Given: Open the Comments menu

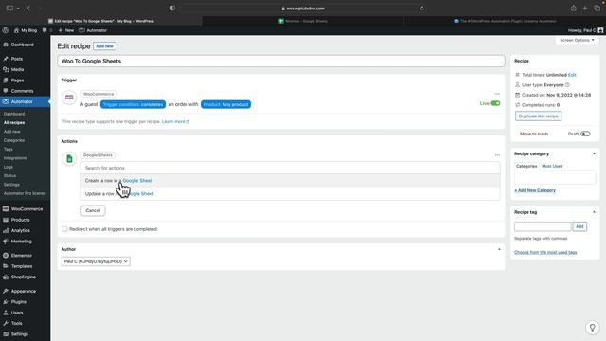Looking at the screenshot, I should [x=22, y=91].
